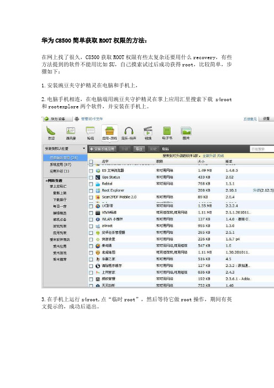The image size is (274, 388).
Task: Open 下载排行 download ranking in sidebar
Action: coord(59,200)
